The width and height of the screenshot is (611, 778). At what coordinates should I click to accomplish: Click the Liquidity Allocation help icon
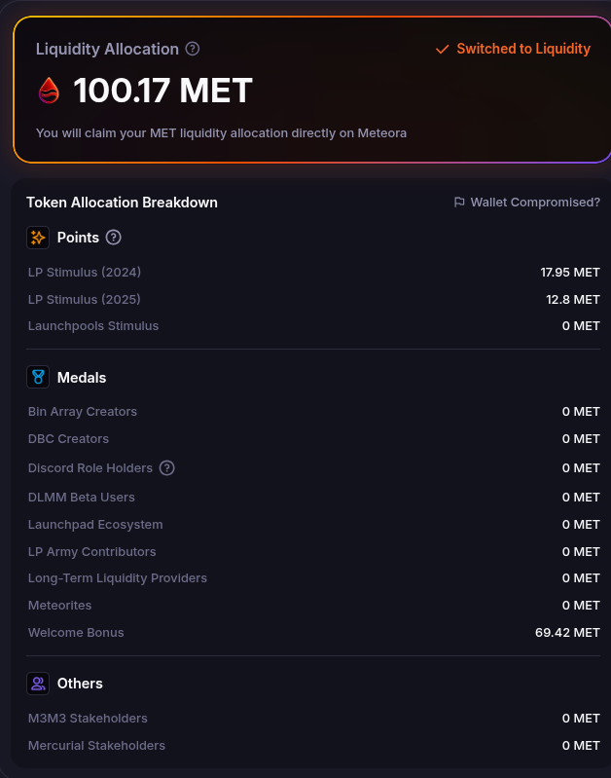193,49
